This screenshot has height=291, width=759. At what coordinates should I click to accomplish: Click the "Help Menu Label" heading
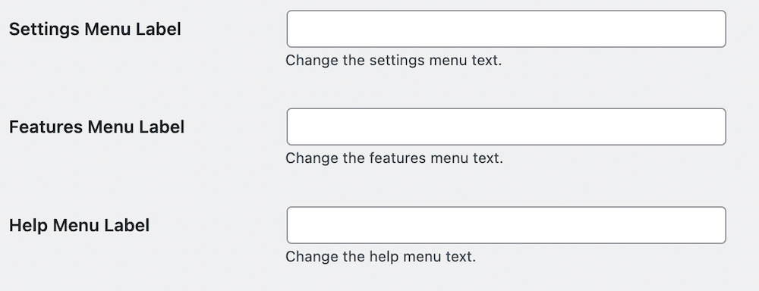pos(80,226)
